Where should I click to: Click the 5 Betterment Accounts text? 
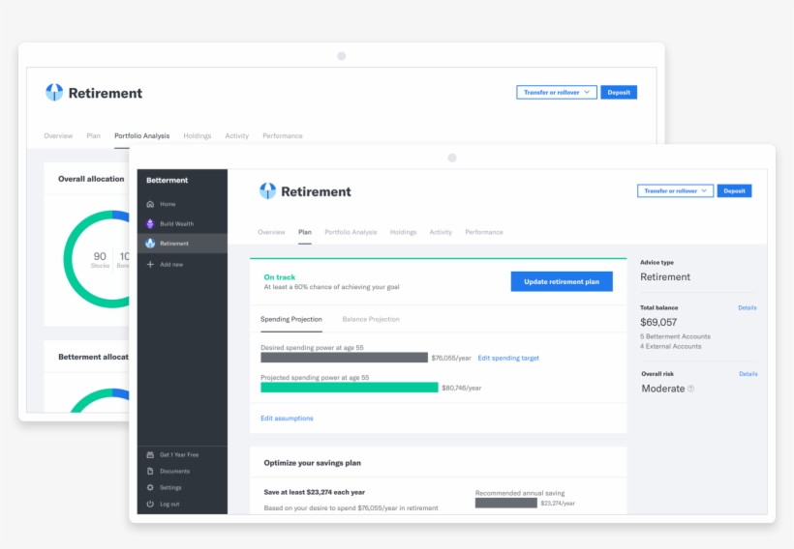coord(675,336)
